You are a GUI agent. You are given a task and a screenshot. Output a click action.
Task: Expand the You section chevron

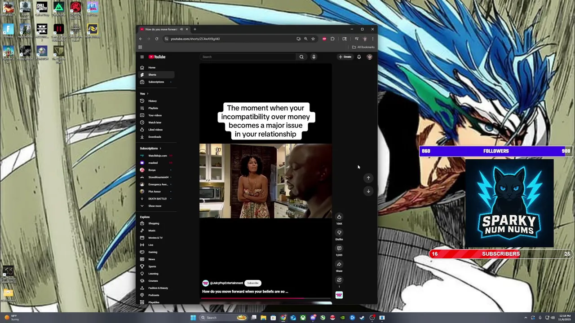[147, 94]
